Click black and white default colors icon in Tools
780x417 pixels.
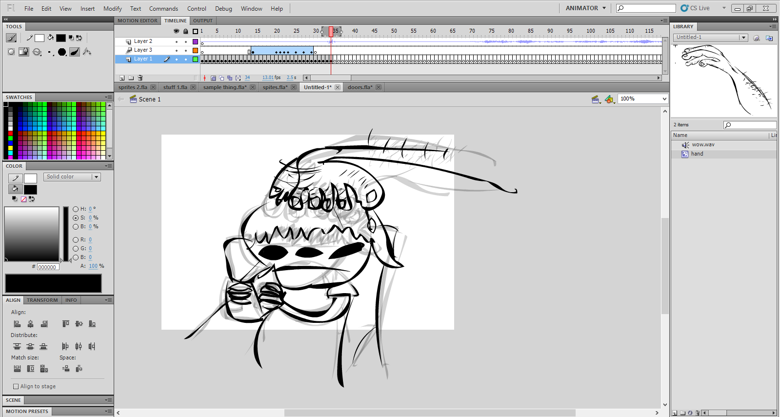click(x=71, y=38)
